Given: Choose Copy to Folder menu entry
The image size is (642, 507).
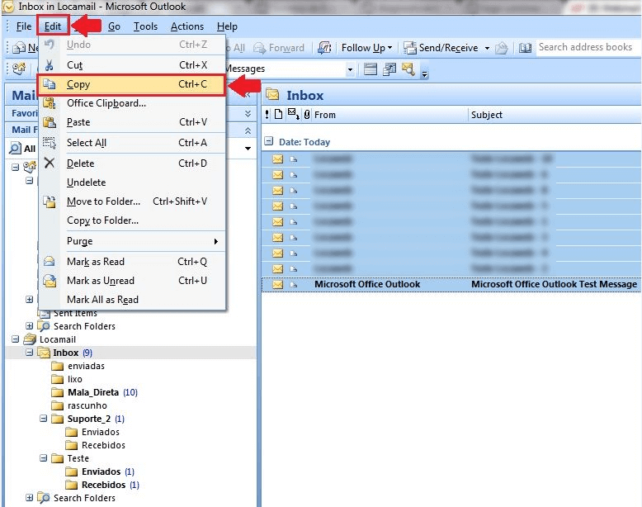Looking at the screenshot, I should point(131,220).
